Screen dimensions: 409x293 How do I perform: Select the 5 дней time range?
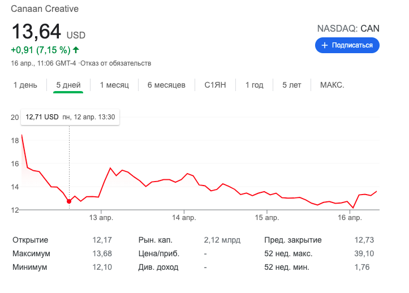click(x=68, y=85)
